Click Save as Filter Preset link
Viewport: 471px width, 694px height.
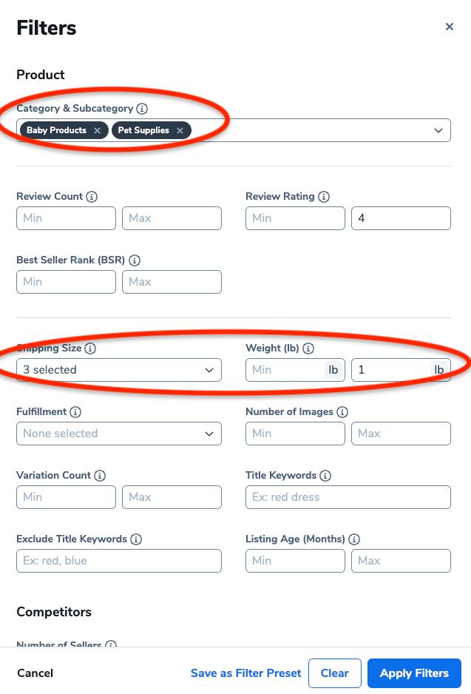(246, 673)
